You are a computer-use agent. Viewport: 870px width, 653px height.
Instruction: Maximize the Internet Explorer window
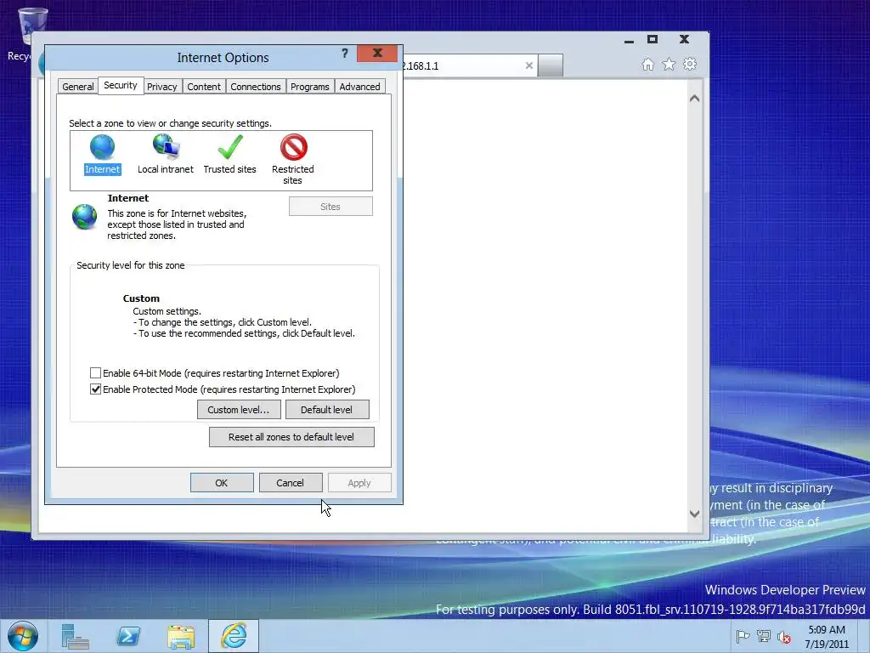tap(652, 39)
